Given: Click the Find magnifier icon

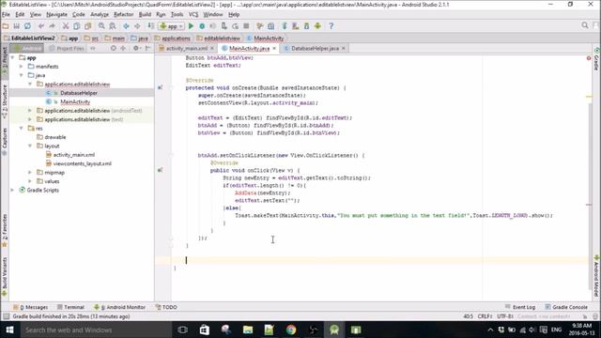Looking at the screenshot, I should [x=101, y=26].
